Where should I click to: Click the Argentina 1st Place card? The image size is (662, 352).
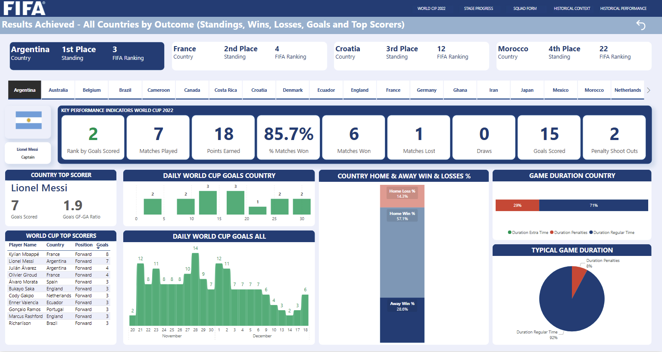point(87,56)
